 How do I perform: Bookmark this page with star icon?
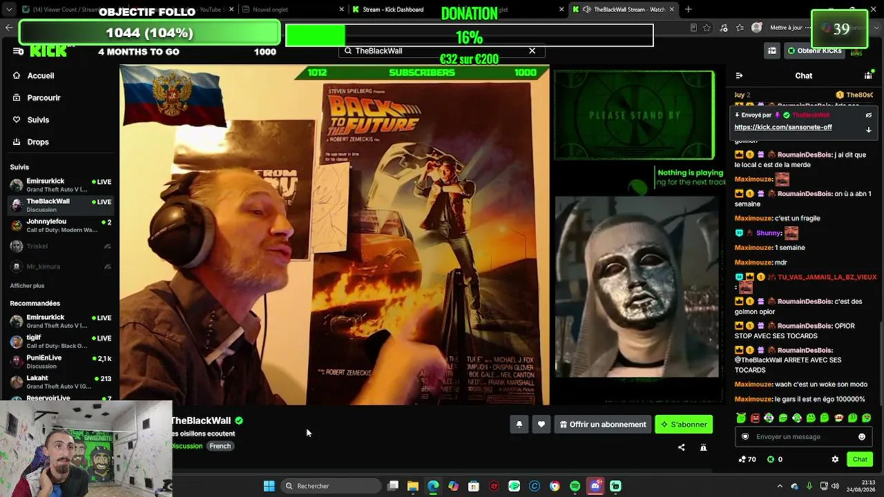pos(707,28)
